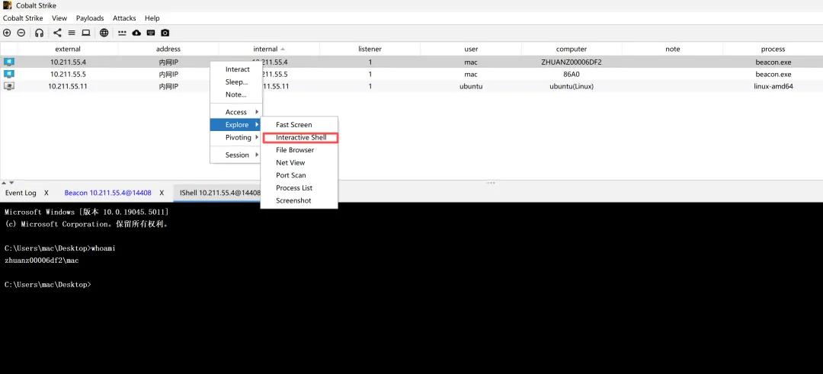Sort by the address column header
Screen dimensions: 823x374
click(168, 49)
